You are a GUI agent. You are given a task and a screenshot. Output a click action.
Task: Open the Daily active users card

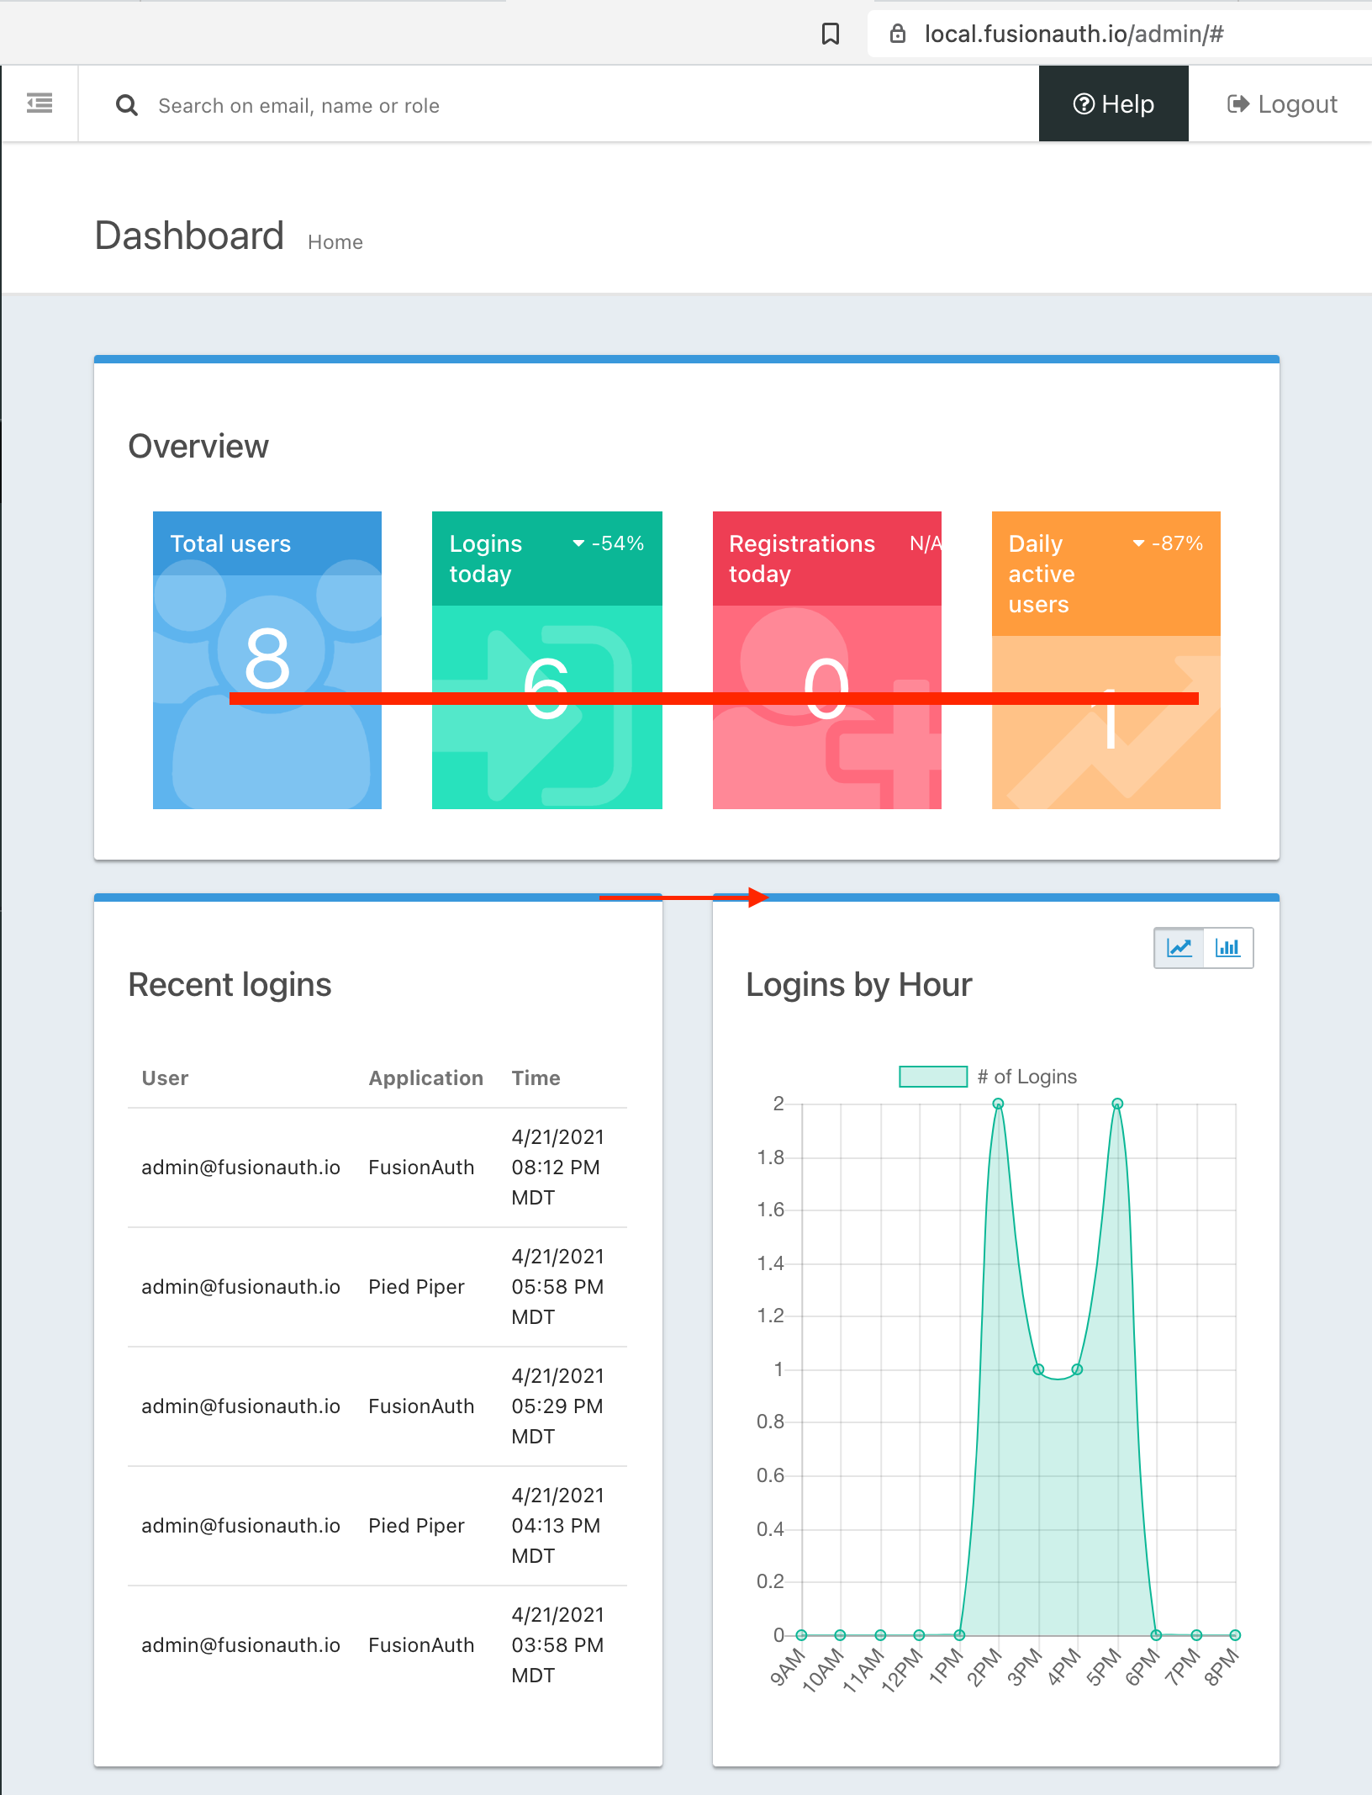point(1106,660)
